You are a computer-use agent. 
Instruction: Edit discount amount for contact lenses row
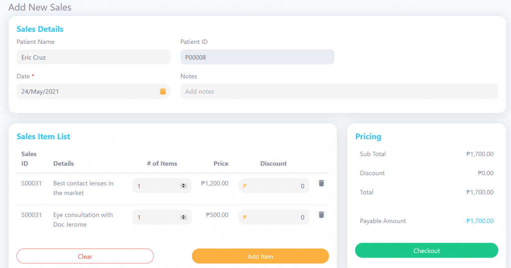click(273, 186)
